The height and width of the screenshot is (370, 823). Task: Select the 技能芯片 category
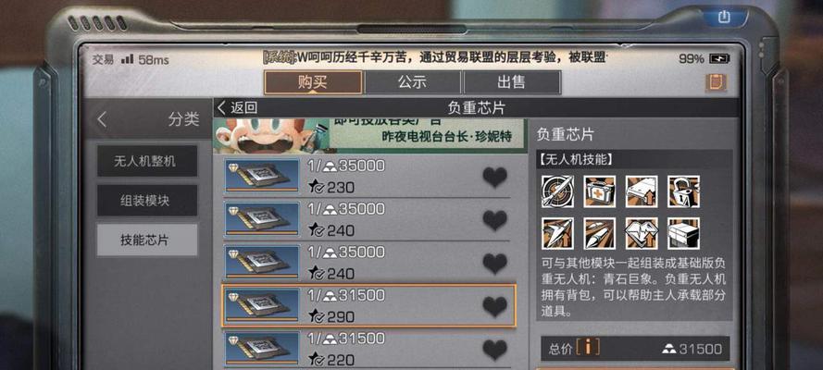[147, 240]
